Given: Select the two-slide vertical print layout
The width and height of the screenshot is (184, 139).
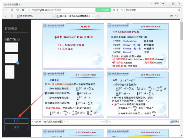Looking at the screenshot, I should [x=10, y=72].
